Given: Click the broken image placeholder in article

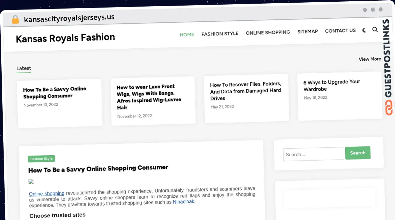Looking at the screenshot, I should click(x=31, y=182).
